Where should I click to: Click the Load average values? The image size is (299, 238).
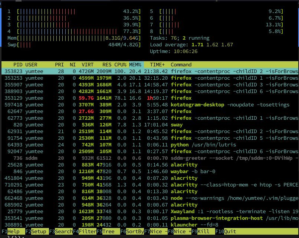tap(212, 44)
